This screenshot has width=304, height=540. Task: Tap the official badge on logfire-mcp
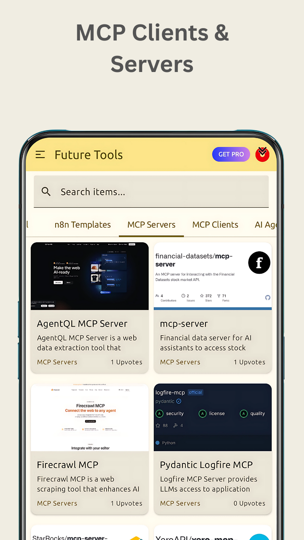pos(195,392)
